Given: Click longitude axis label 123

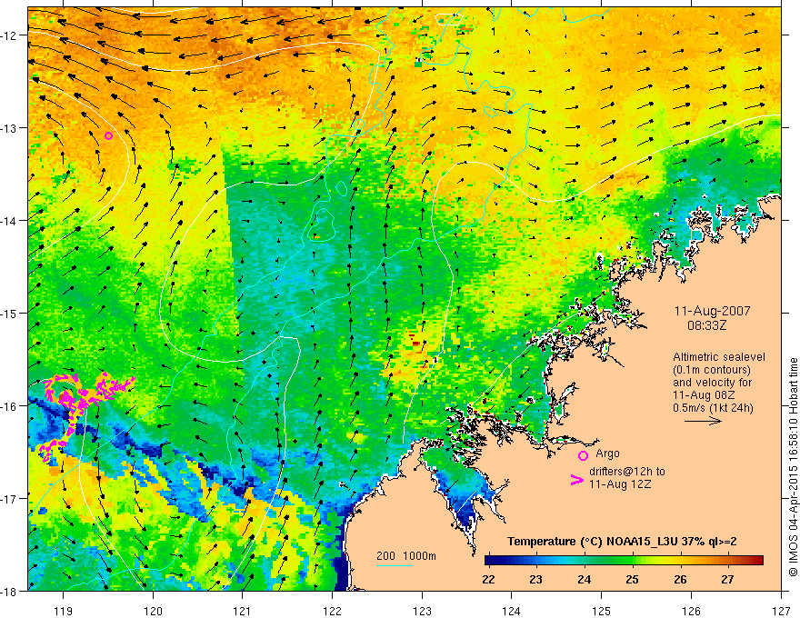Looking at the screenshot, I should pos(423,611).
